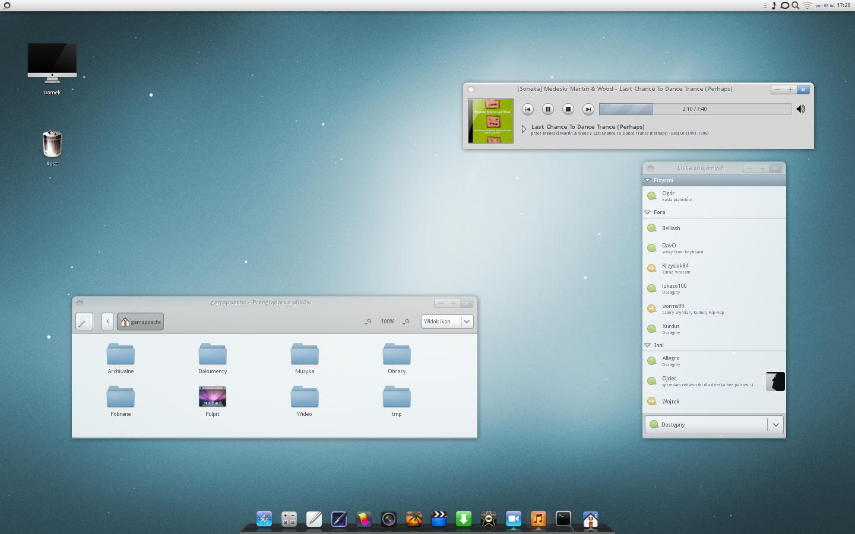
Task: Select the Archiwalne folder
Action: [x=121, y=358]
